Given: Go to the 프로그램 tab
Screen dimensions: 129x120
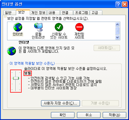Looking at the screenshot, I should click(82, 13).
